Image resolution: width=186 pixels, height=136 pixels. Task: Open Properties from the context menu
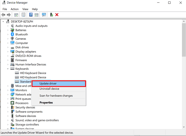46,103
